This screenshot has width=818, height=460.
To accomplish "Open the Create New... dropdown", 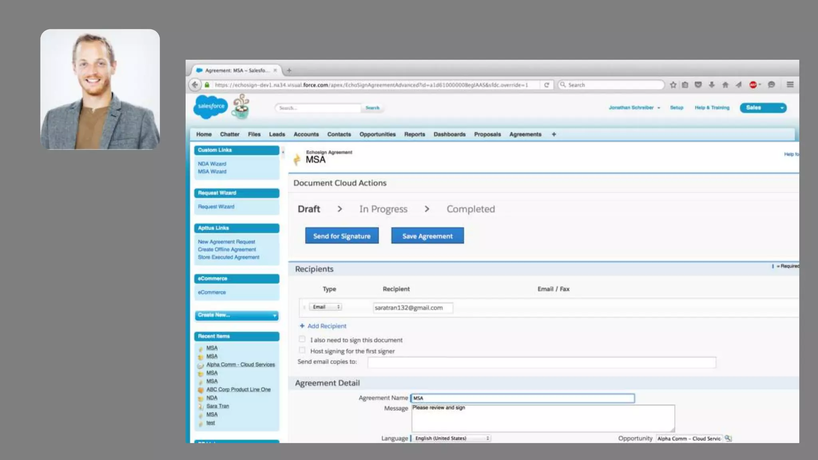I will coord(236,315).
